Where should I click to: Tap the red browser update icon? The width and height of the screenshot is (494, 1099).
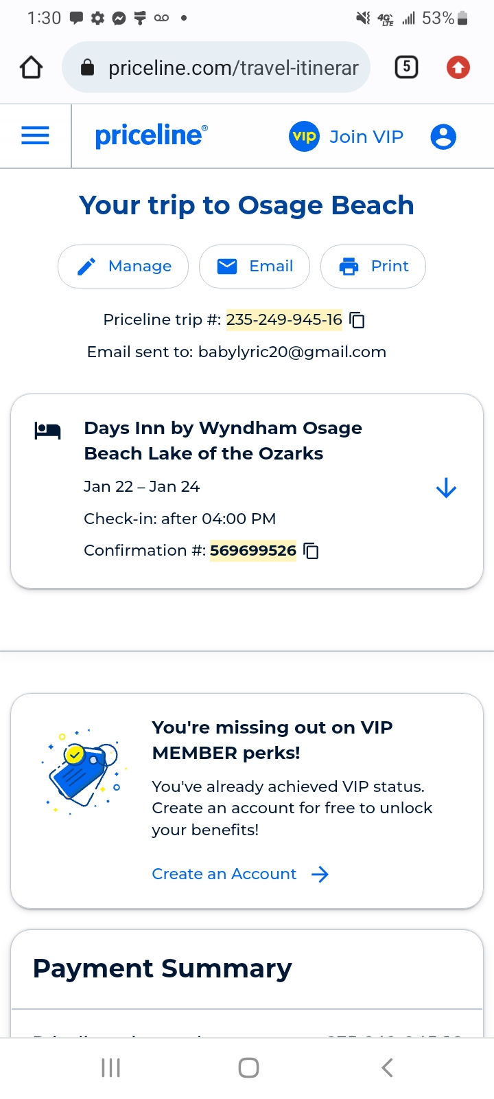point(458,67)
